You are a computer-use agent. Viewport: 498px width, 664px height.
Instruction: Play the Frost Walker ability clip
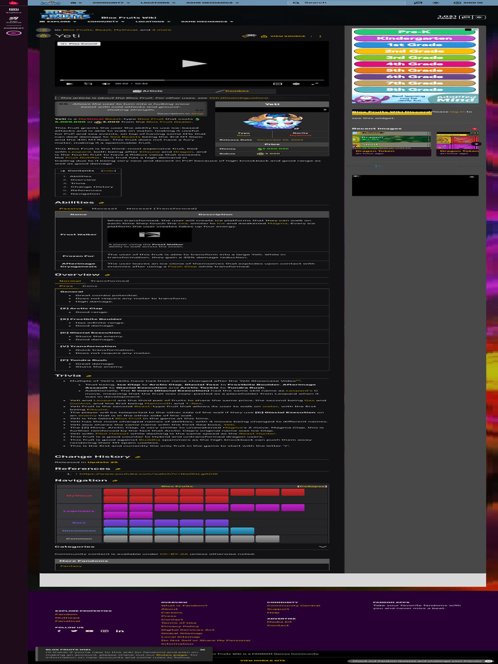click(x=150, y=235)
